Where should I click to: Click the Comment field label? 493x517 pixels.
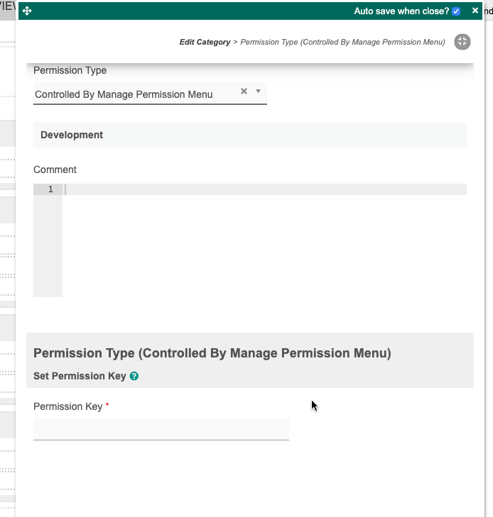click(55, 169)
